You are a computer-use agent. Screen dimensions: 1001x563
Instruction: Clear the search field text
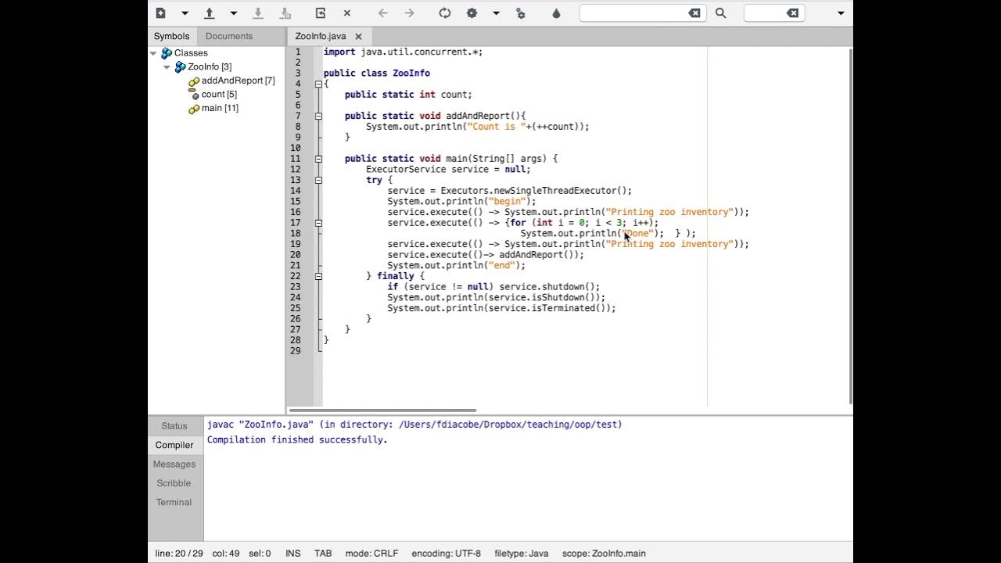click(x=694, y=13)
